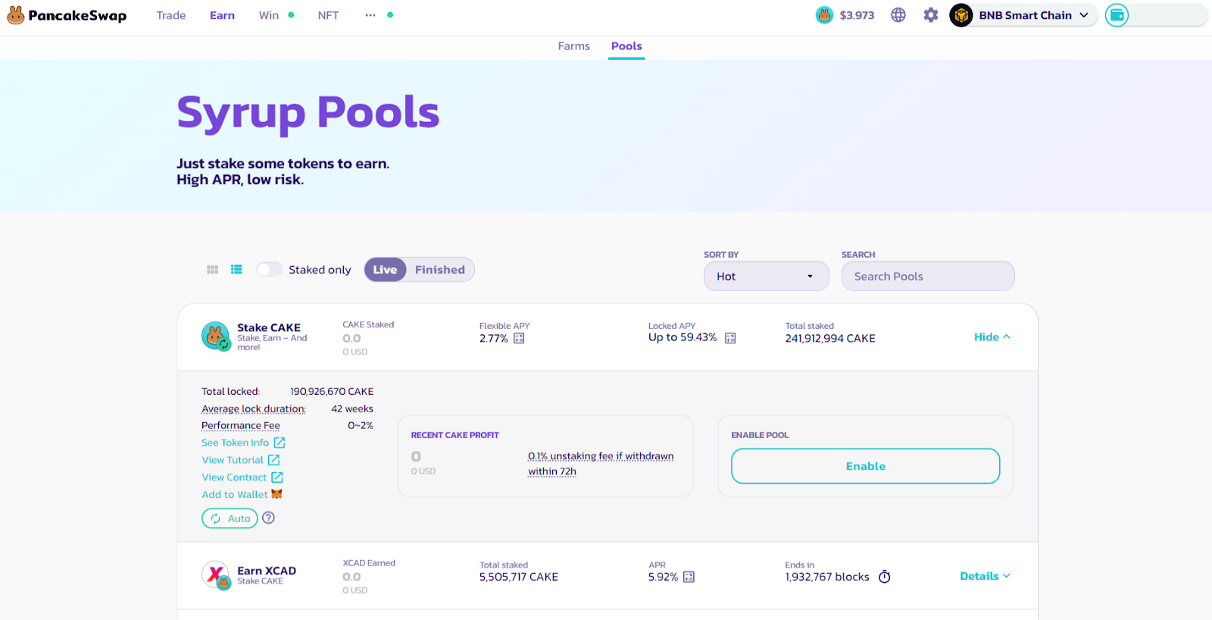The width and height of the screenshot is (1212, 620).
Task: Click the wallet icon in header
Action: pyautogui.click(x=1117, y=15)
